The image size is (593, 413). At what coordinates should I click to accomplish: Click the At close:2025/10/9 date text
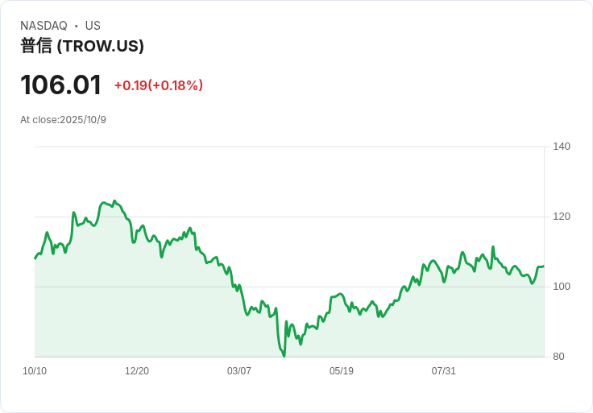63,120
